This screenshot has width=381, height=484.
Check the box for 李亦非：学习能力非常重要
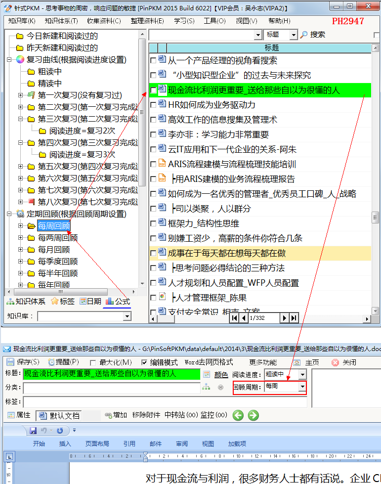click(x=153, y=134)
